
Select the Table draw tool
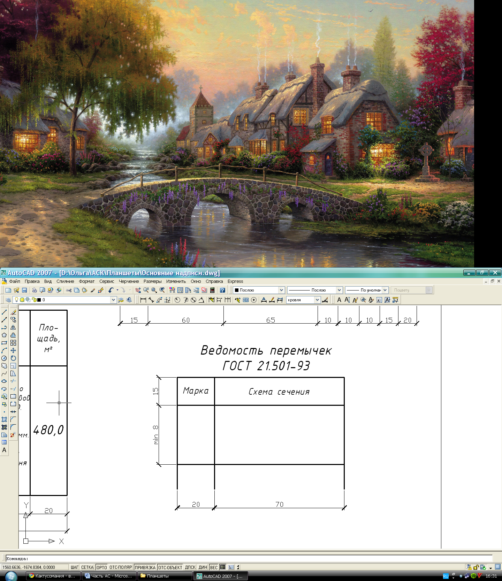pyautogui.click(x=4, y=442)
